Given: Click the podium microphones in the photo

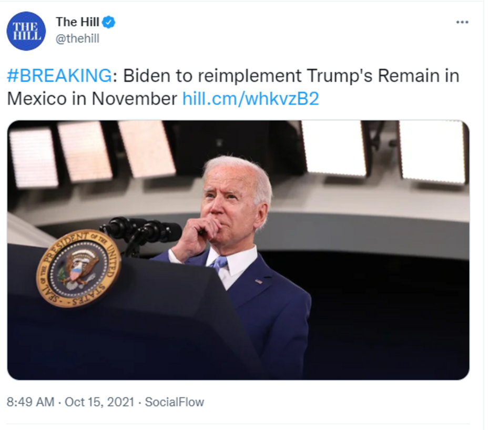Looking at the screenshot, I should 141,232.
